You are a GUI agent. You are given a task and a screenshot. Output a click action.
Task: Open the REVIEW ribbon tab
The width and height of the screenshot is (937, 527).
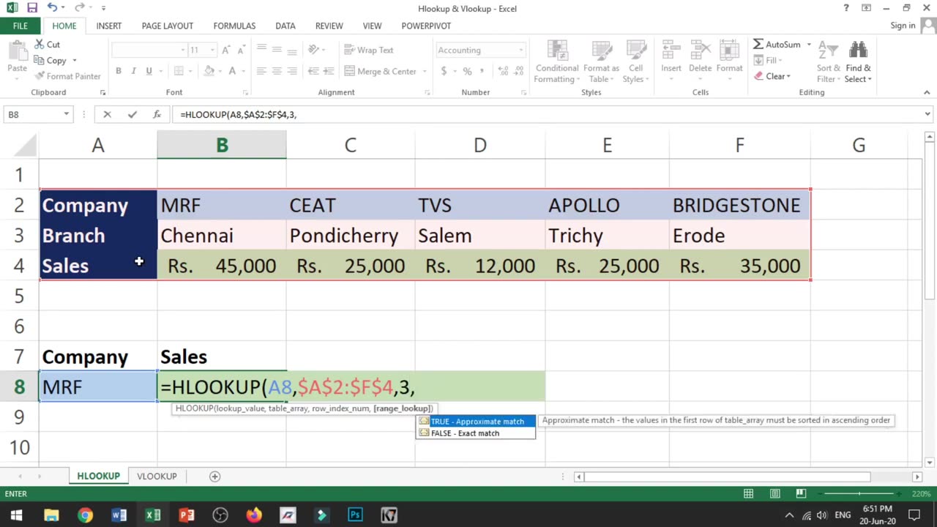(x=329, y=26)
